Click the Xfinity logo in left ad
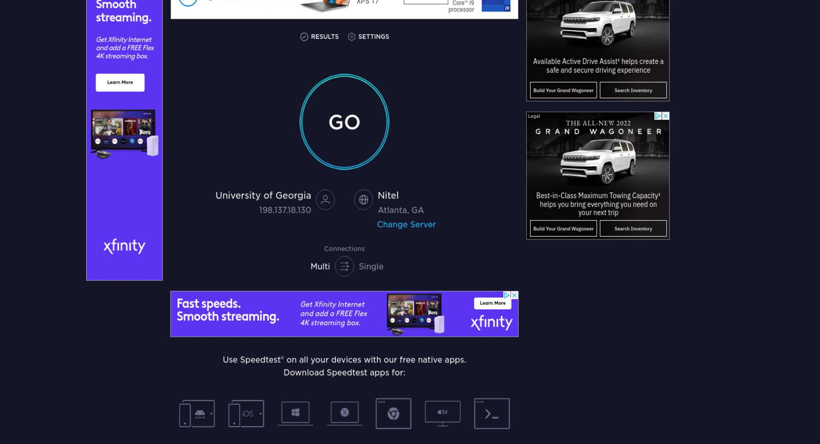 [124, 246]
